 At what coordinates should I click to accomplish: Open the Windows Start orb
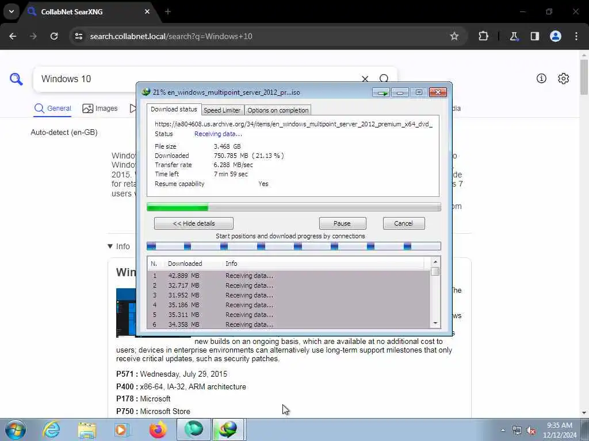[x=16, y=430]
